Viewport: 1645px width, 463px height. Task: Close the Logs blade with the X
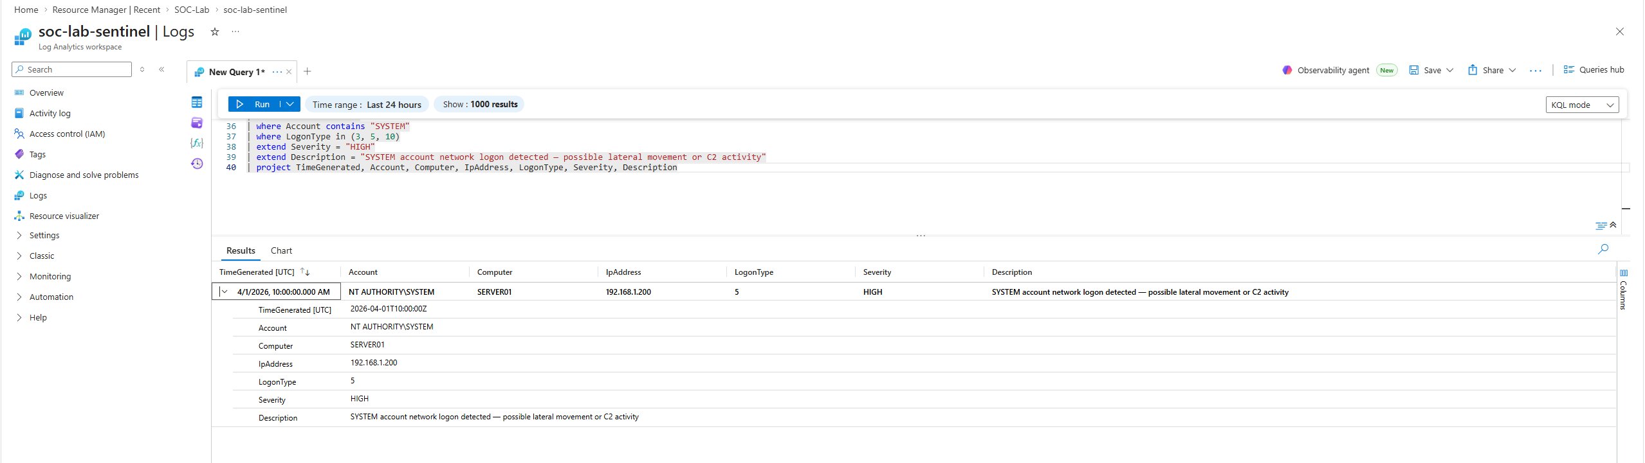click(x=1620, y=31)
